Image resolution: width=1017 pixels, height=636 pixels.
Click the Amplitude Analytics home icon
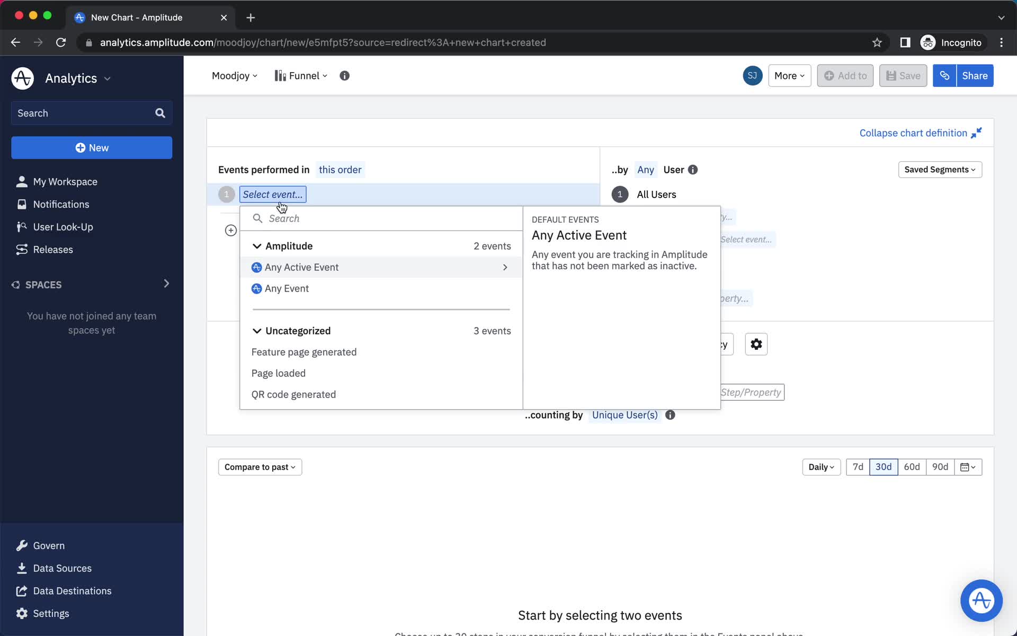tap(22, 78)
